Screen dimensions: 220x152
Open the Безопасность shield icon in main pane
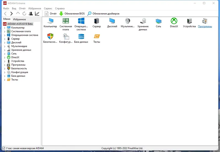(x=50, y=36)
